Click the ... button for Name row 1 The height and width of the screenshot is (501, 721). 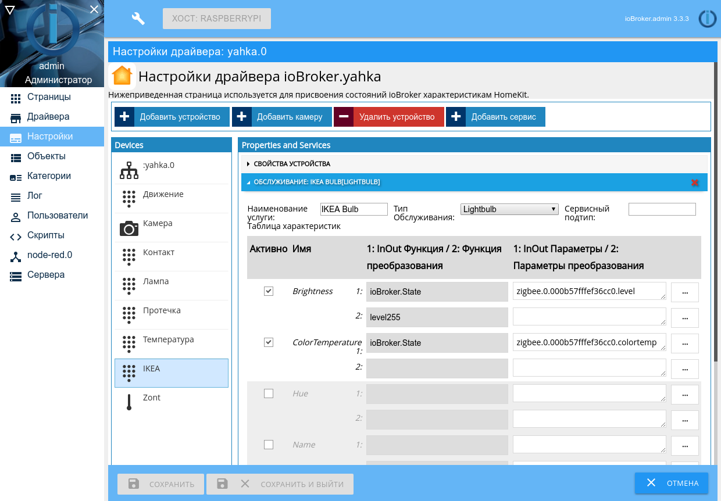tap(685, 446)
